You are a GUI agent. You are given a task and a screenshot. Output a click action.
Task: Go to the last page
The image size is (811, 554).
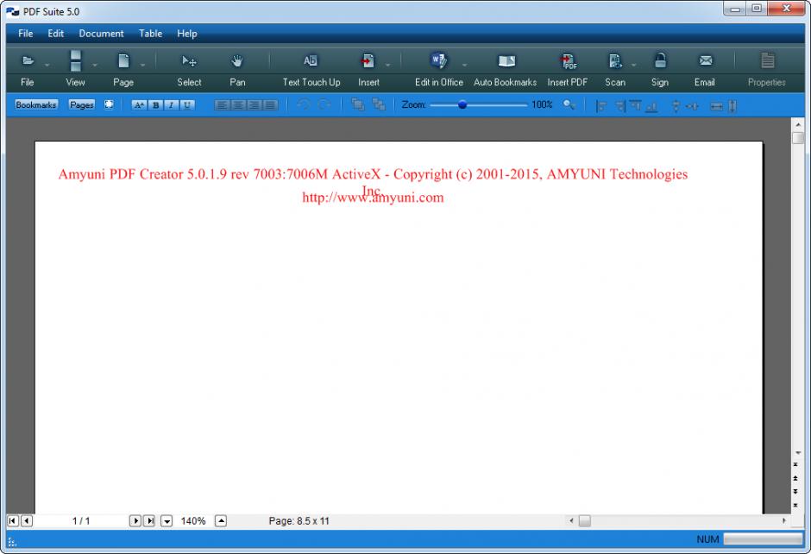click(149, 521)
